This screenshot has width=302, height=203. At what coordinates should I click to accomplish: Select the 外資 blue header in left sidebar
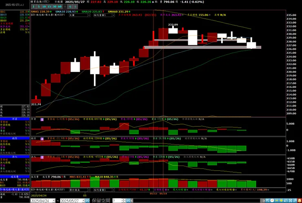[15, 119]
